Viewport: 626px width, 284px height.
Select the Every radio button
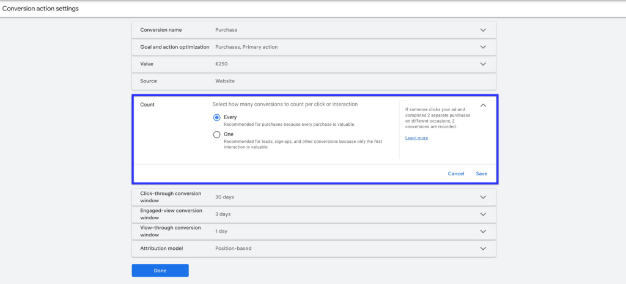coord(217,117)
